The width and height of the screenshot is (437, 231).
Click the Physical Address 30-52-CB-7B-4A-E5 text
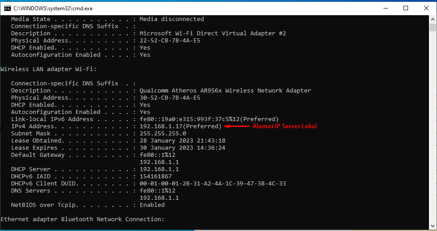(170, 98)
